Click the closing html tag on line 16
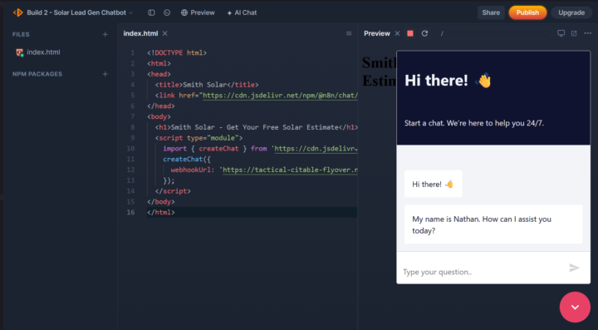Image resolution: width=598 pixels, height=330 pixels. [160, 212]
